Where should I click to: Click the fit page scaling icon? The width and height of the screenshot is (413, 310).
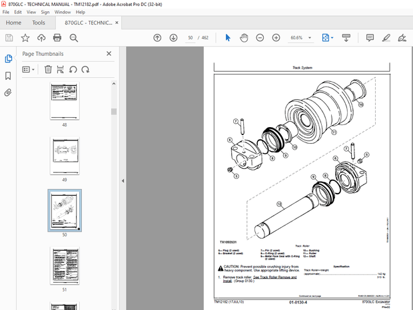click(326, 38)
